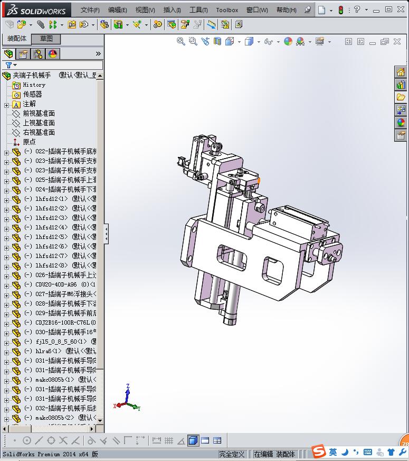The width and height of the screenshot is (409, 461).
Task: Click the New document icon
Action: point(322,10)
